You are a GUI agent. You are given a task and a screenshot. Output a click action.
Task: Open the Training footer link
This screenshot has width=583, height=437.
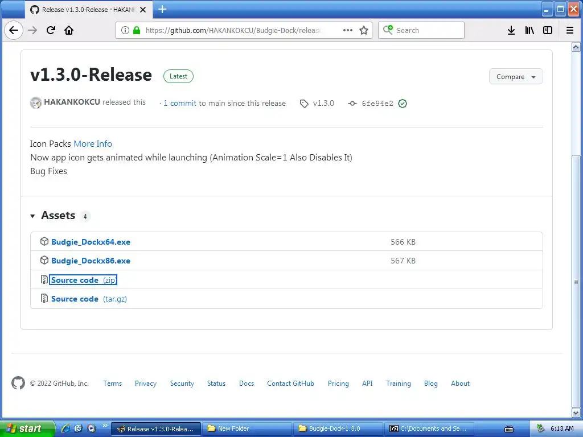tap(398, 384)
